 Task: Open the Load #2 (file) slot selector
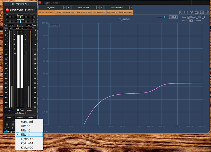click(x=84, y=7)
